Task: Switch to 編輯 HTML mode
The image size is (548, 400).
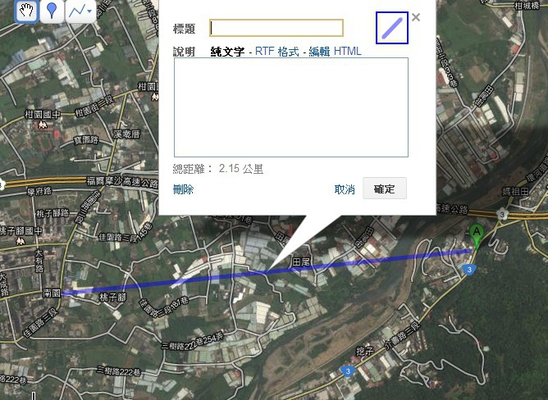Action: pos(335,52)
